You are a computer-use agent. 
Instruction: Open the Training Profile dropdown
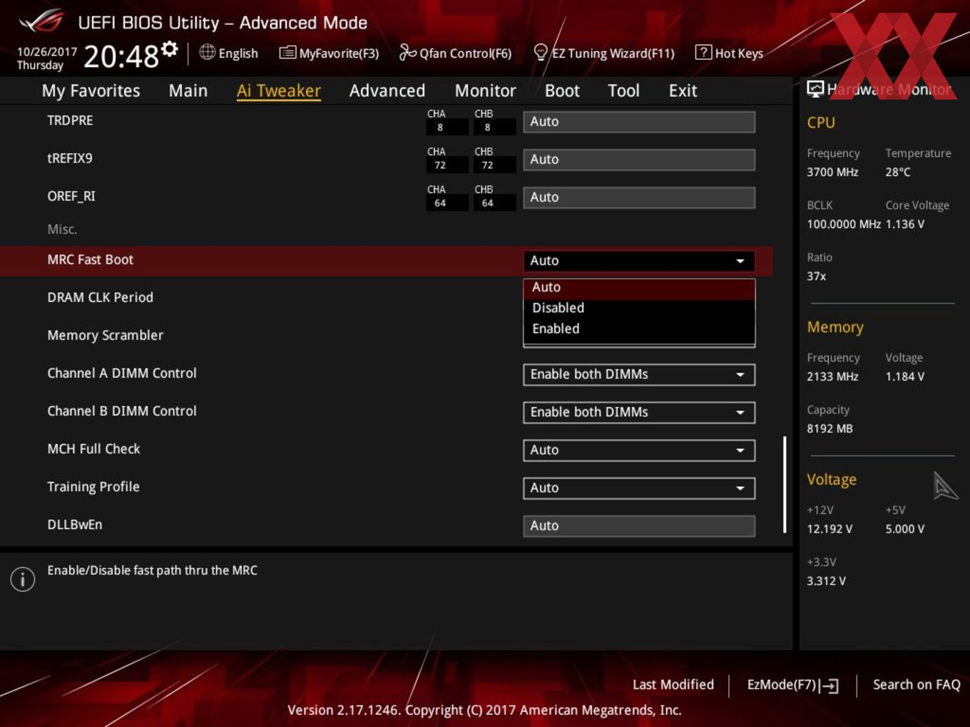[x=639, y=488]
